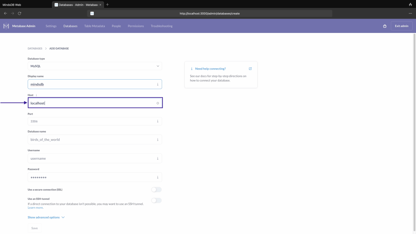Click the info icon in Password field
The width and height of the screenshot is (416, 234).
coord(158,177)
